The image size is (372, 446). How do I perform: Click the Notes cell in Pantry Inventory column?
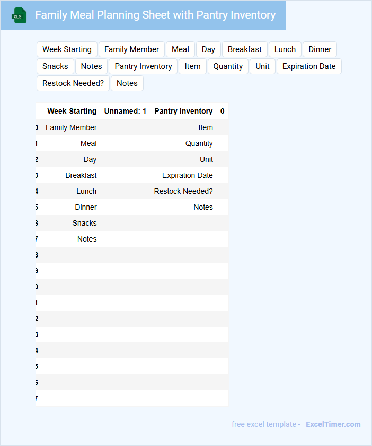point(203,207)
